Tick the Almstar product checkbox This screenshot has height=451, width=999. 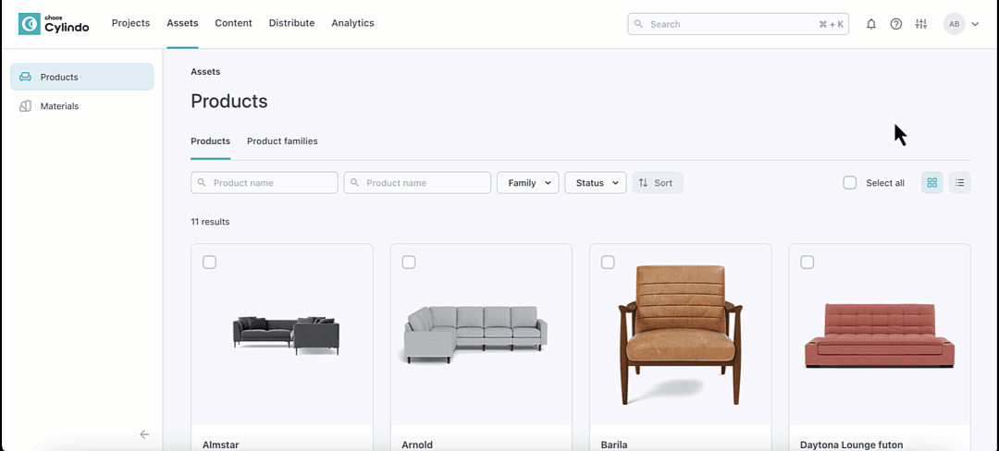tap(210, 262)
